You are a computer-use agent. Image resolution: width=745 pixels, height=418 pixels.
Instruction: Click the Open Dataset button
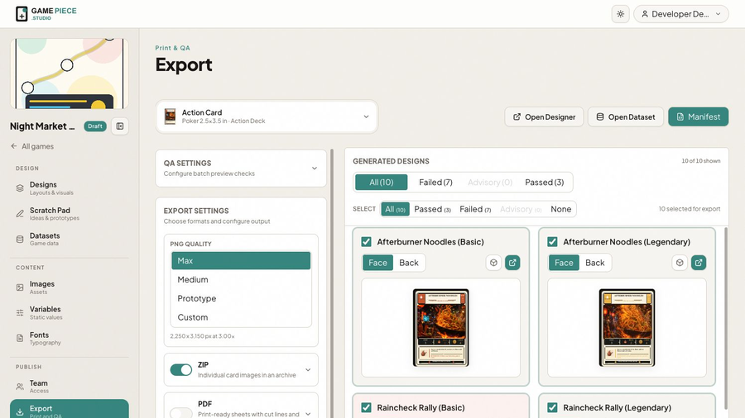[625, 116]
